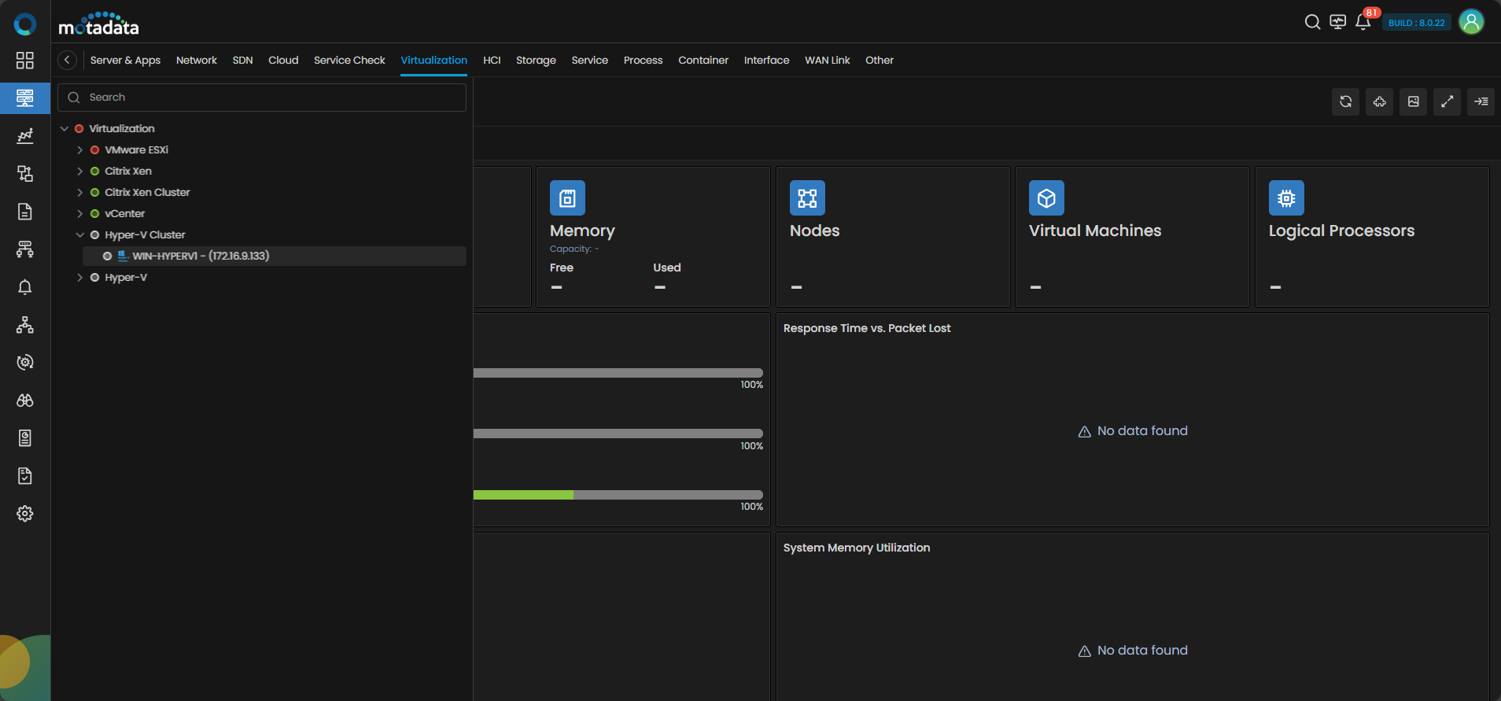Switch to the Storage tab
1501x701 pixels.
coord(536,61)
